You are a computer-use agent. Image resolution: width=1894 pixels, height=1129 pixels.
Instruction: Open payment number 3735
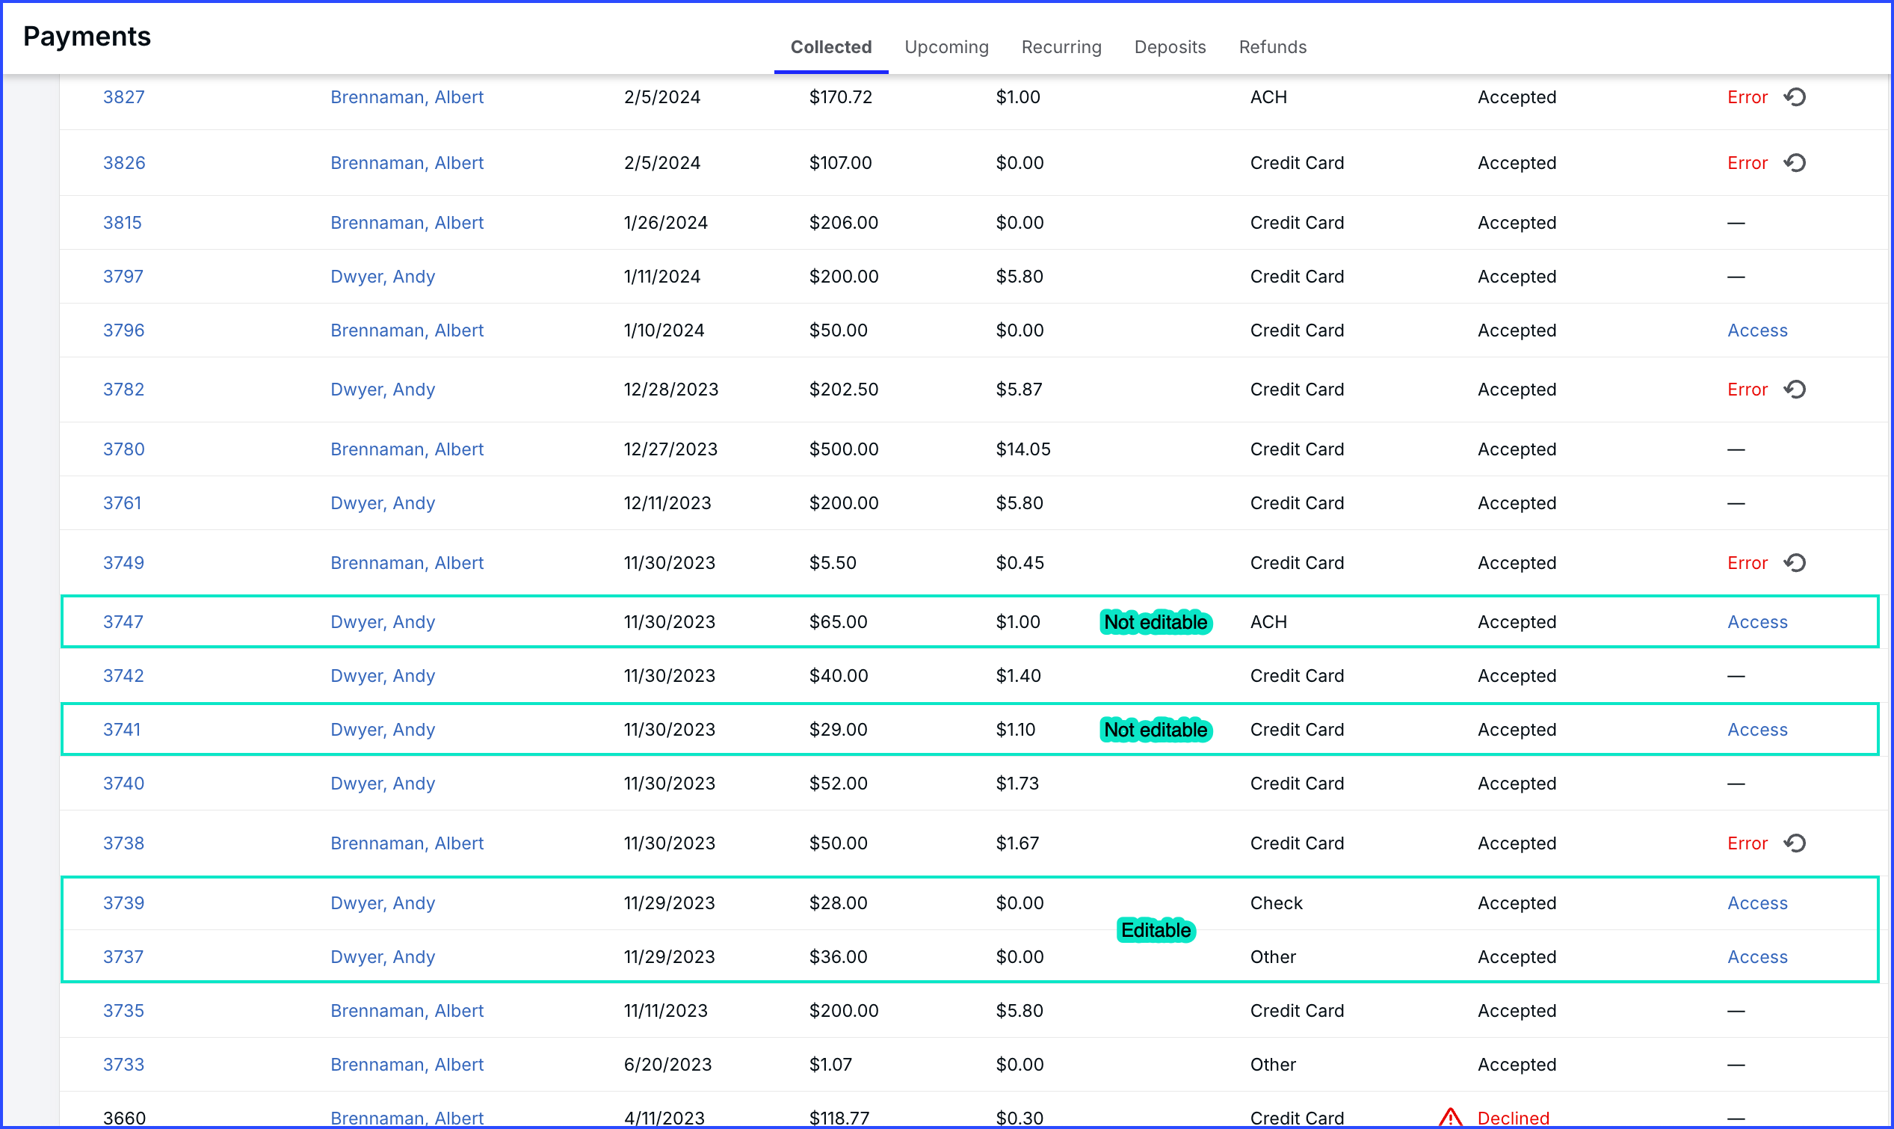click(124, 1011)
